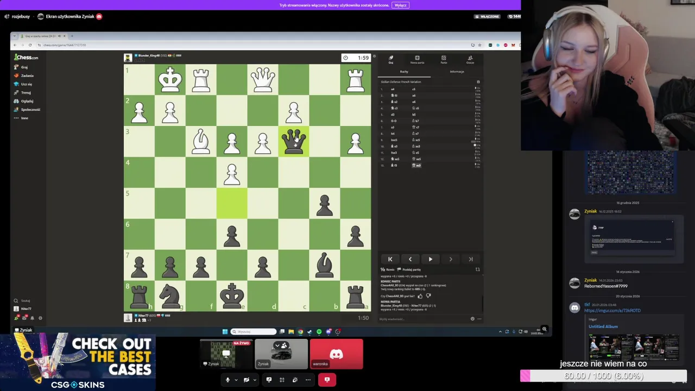The width and height of the screenshot is (695, 391).
Task: Give thumbs down for Chess4All_80 fair play
Action: point(428,296)
